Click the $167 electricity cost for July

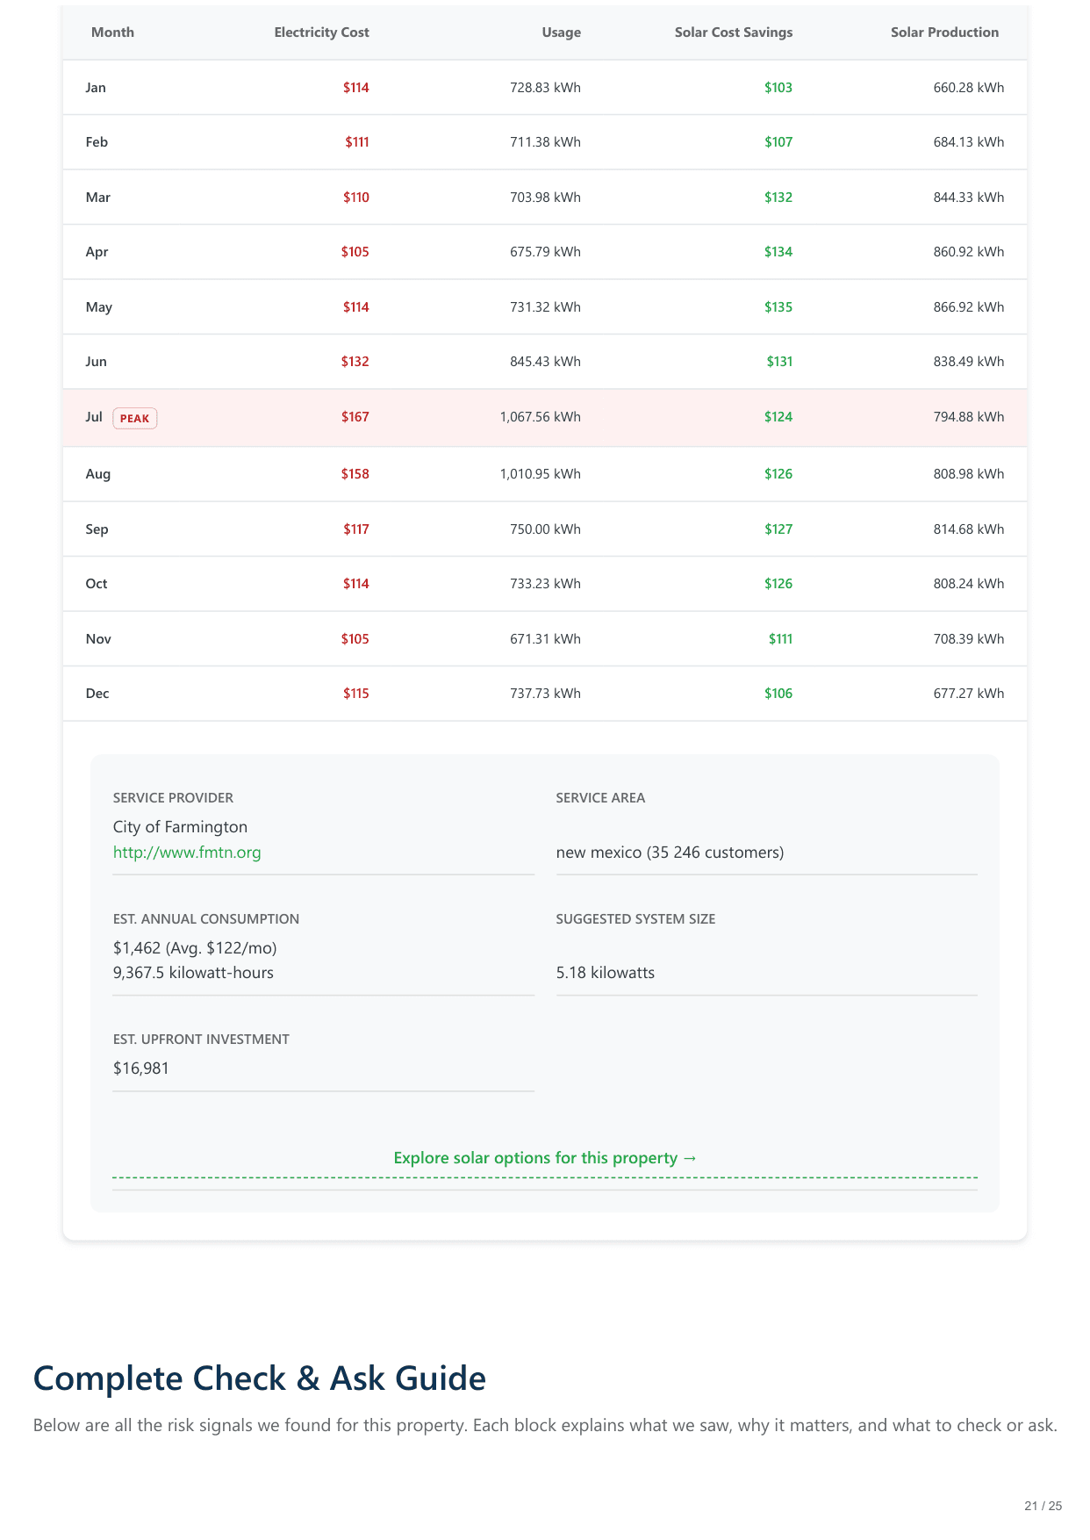coord(355,417)
